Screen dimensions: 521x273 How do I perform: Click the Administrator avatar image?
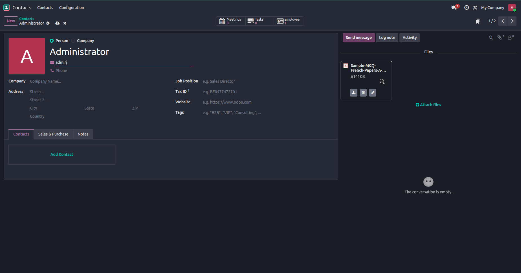[x=27, y=56]
